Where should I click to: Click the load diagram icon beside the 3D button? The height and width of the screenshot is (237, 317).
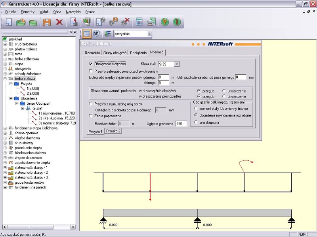(108, 34)
